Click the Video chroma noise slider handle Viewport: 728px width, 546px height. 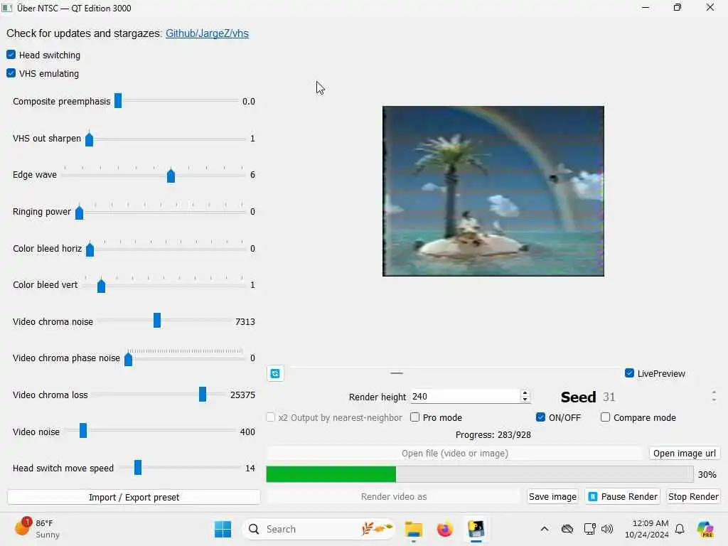point(157,321)
